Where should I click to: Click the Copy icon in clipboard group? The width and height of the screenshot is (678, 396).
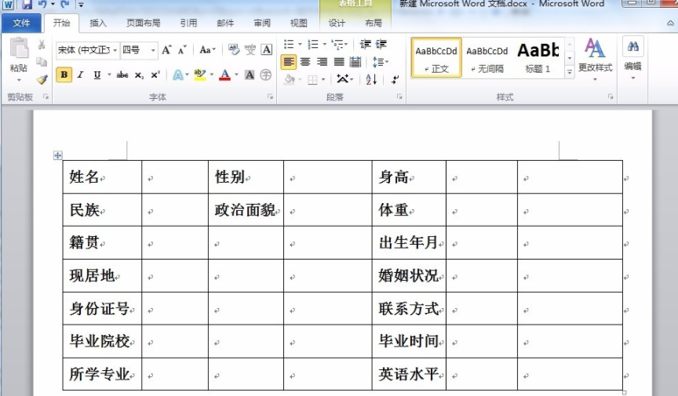pyautogui.click(x=42, y=62)
